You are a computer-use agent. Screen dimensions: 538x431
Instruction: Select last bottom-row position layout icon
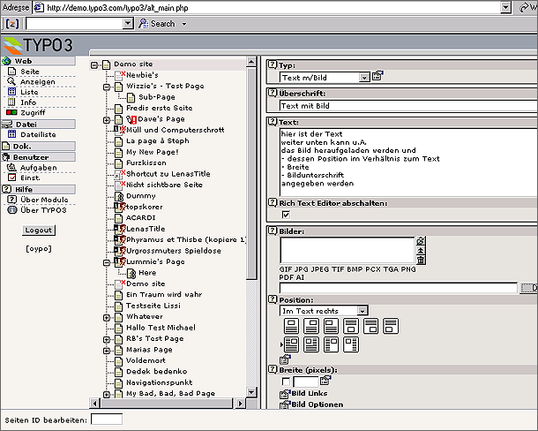(351, 344)
